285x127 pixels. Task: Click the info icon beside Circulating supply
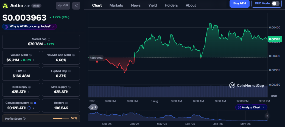tap(31, 103)
